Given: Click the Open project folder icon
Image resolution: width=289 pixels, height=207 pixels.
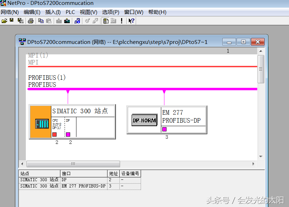Looking at the screenshot, I should (x=4, y=21).
